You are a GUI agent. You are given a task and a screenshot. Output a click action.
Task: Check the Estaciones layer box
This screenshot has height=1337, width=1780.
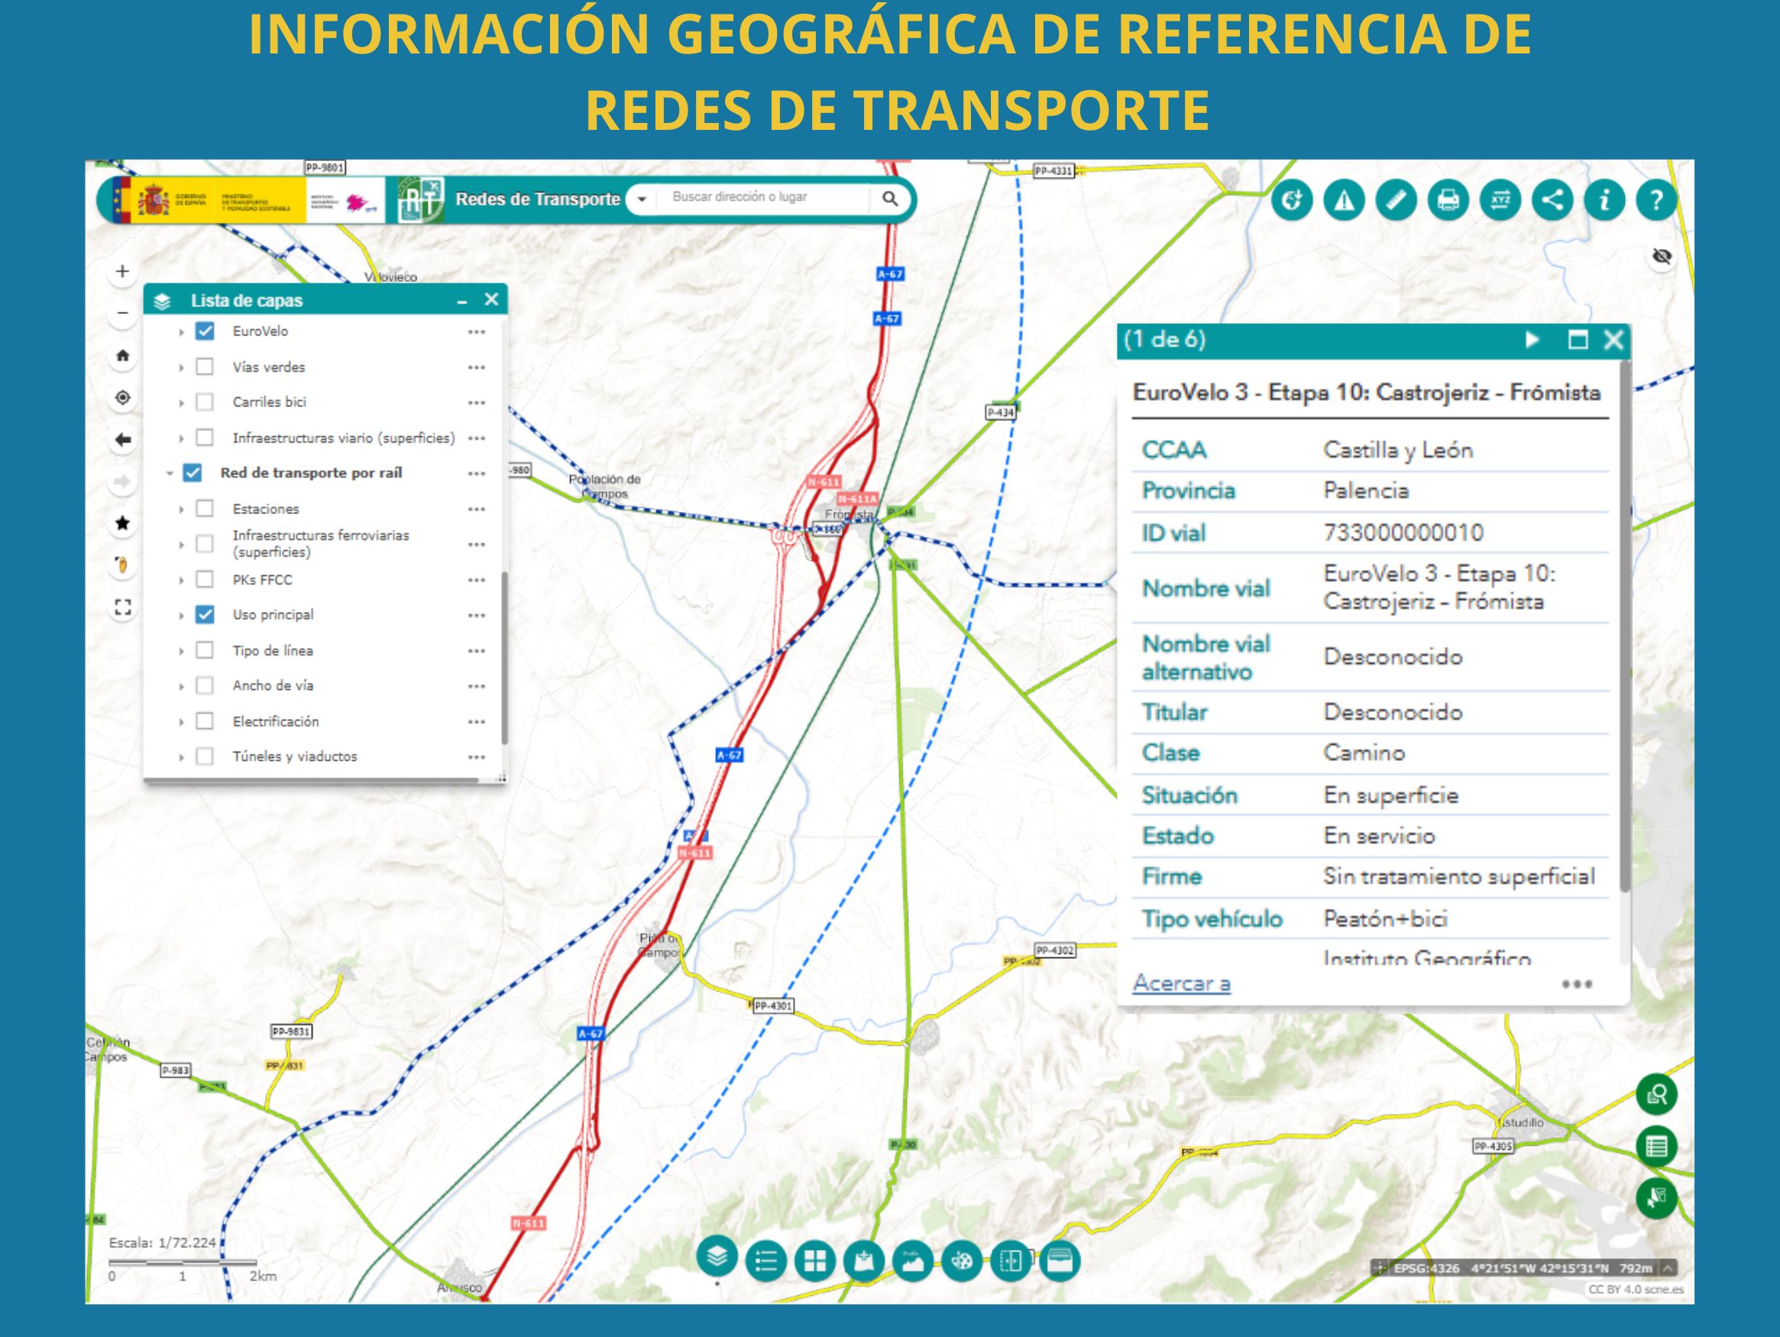coord(206,509)
